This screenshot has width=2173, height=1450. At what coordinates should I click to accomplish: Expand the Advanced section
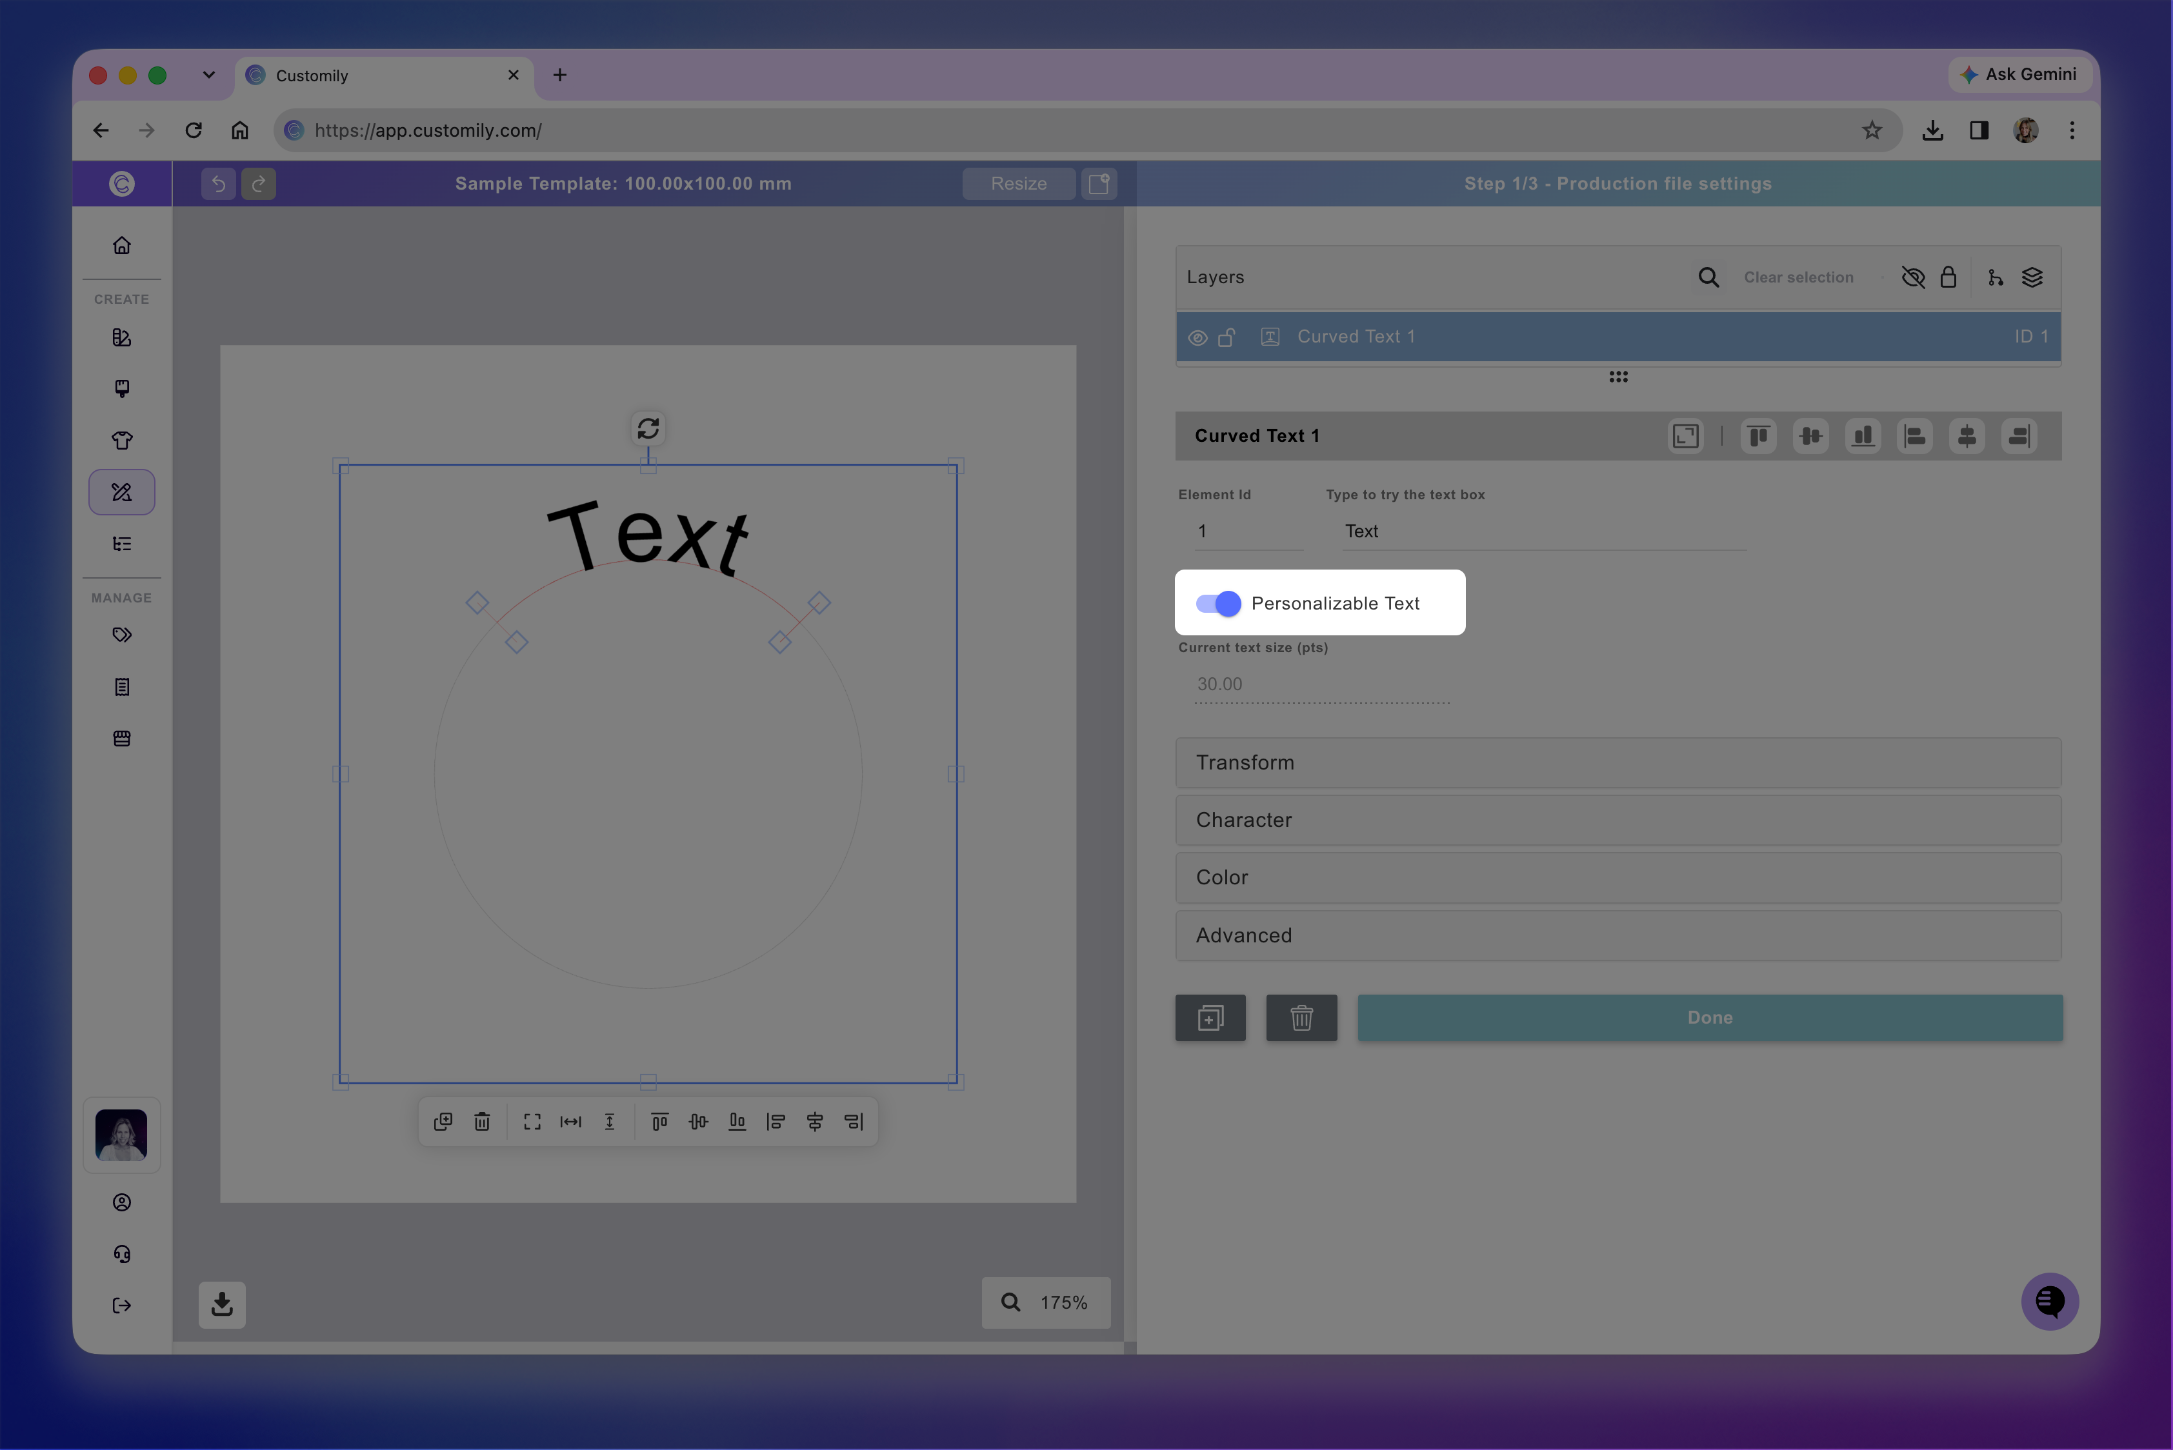pyautogui.click(x=1618, y=936)
